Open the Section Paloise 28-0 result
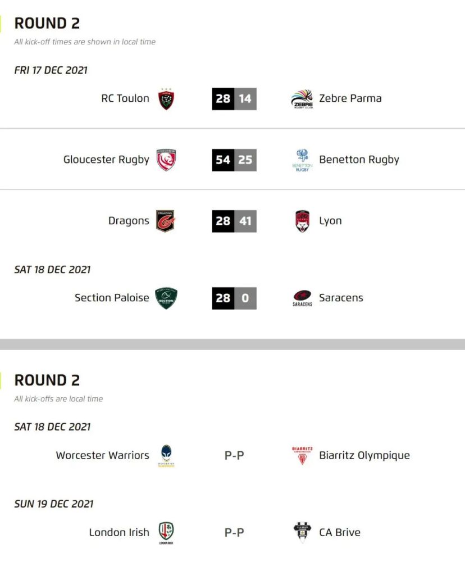Screen dimensions: 465x562 (234, 298)
